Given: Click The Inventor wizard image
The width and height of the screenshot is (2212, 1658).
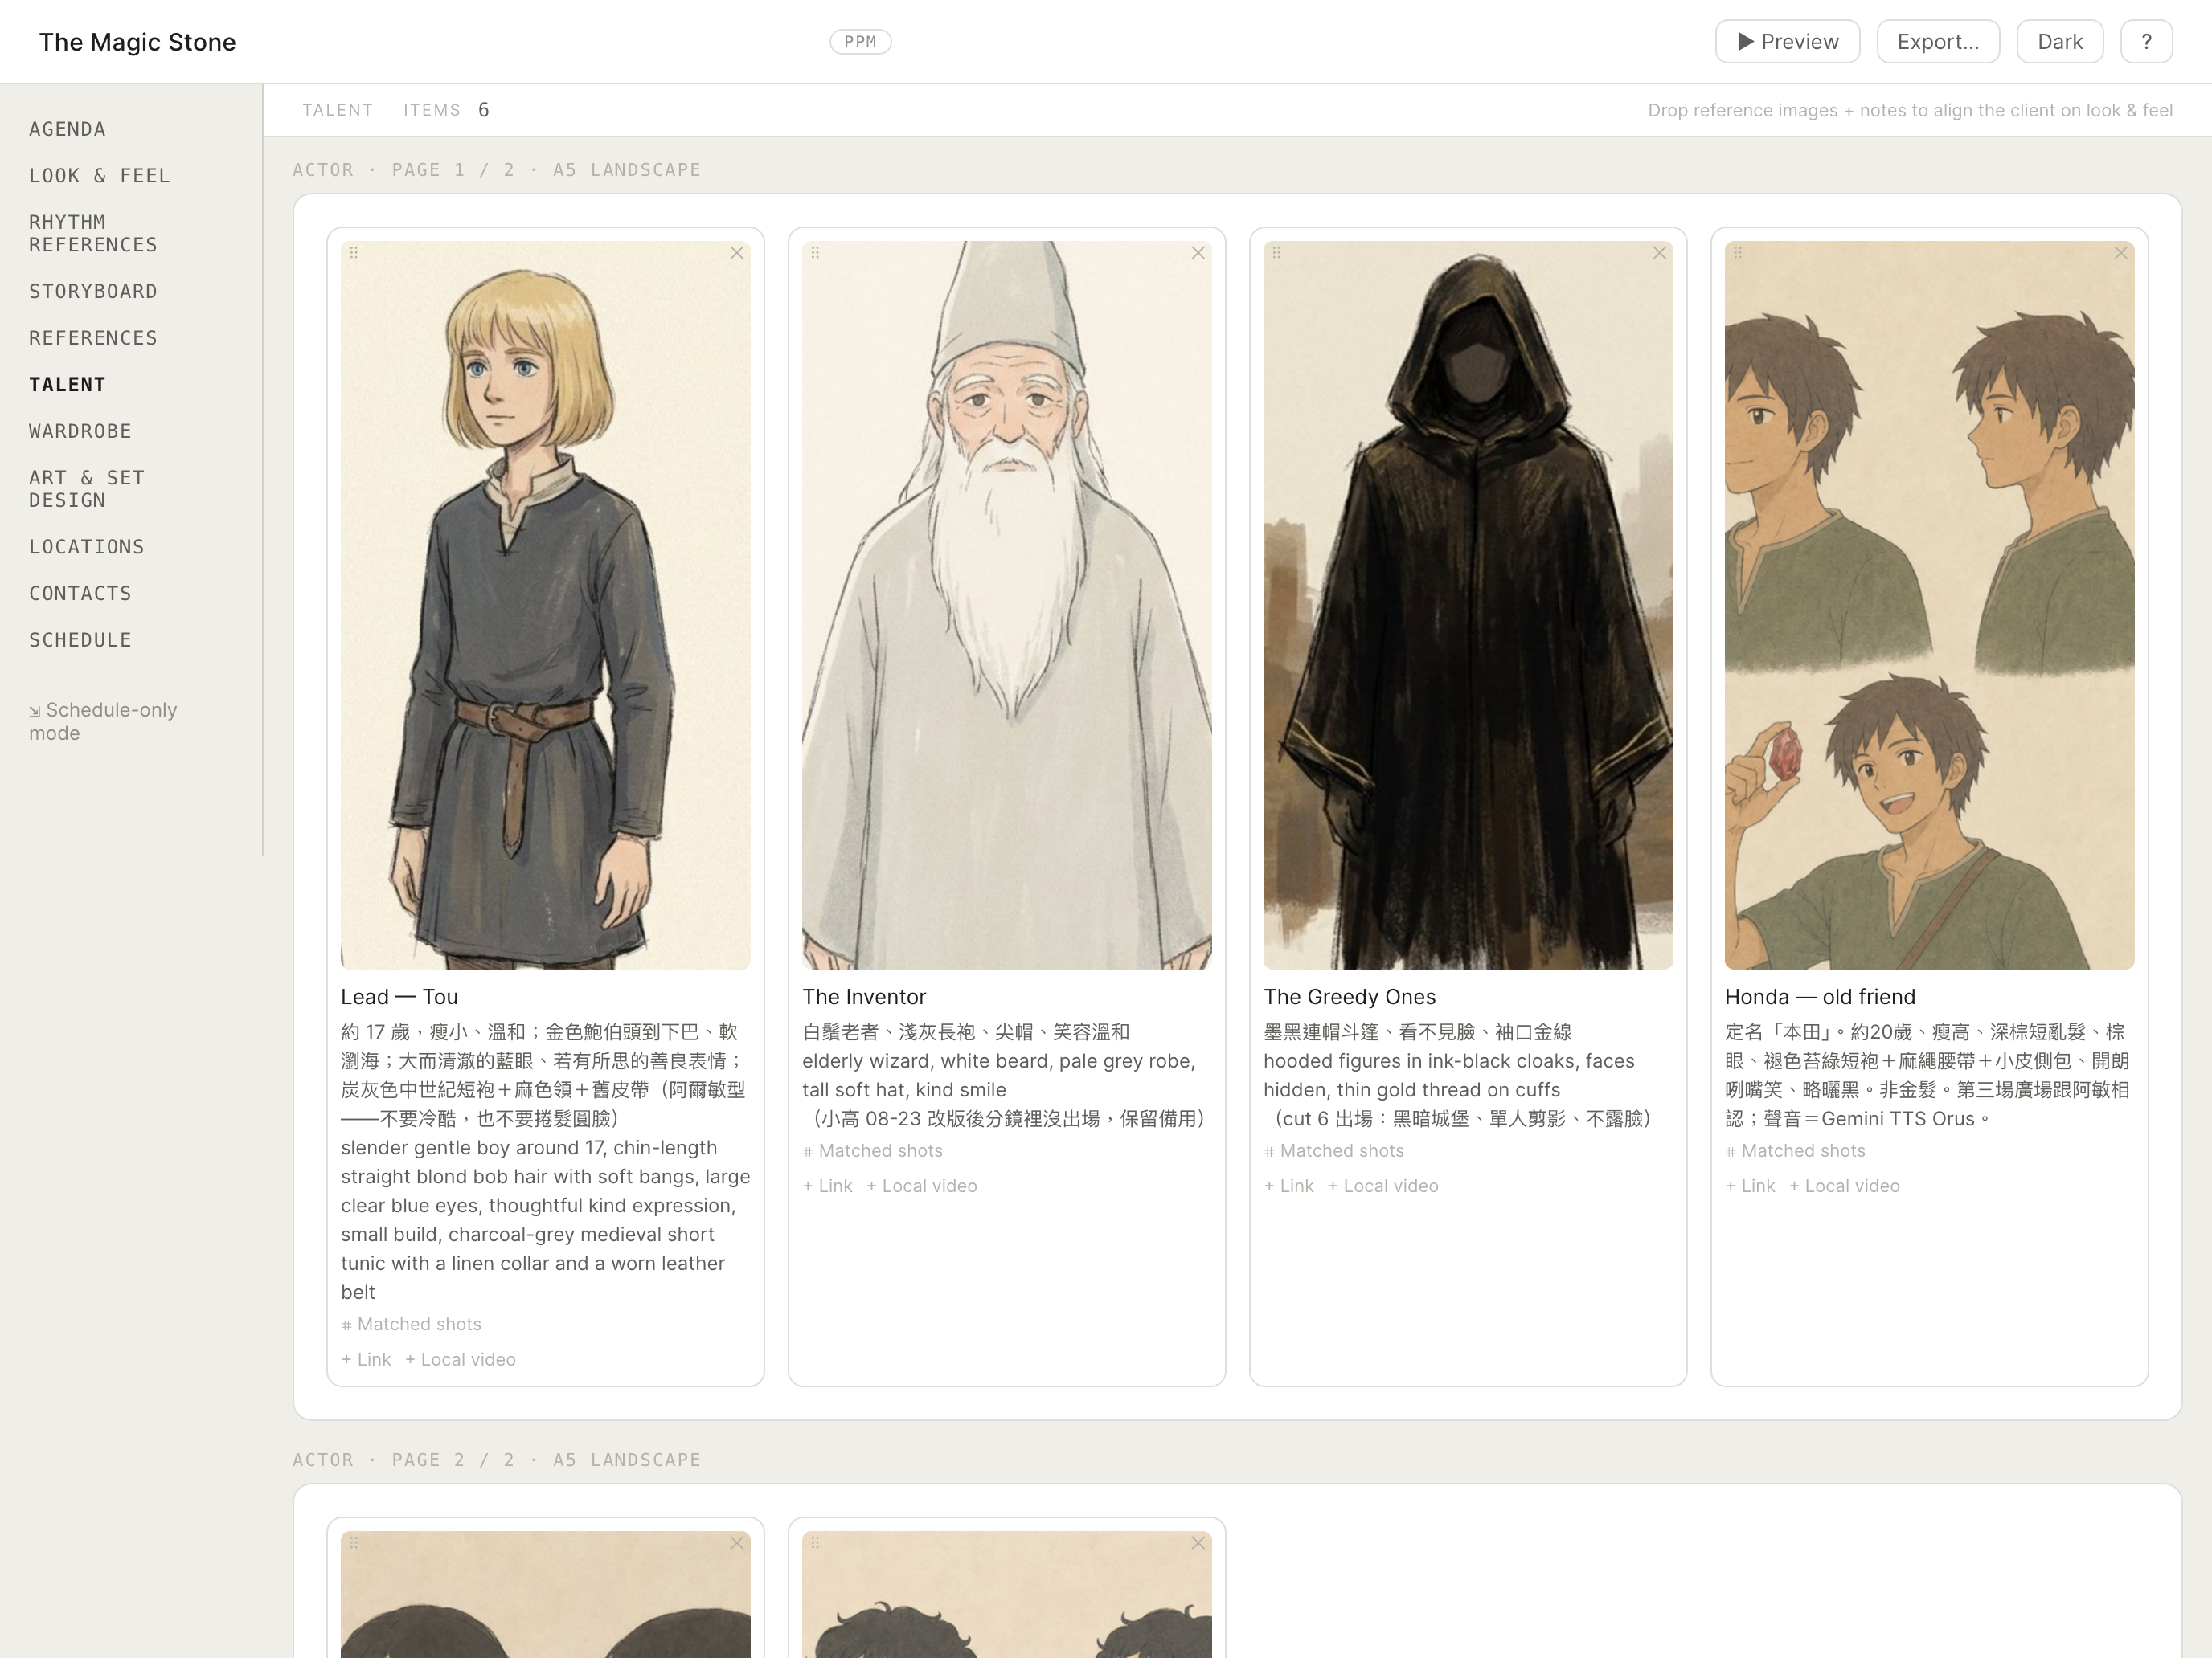Looking at the screenshot, I should point(1006,605).
